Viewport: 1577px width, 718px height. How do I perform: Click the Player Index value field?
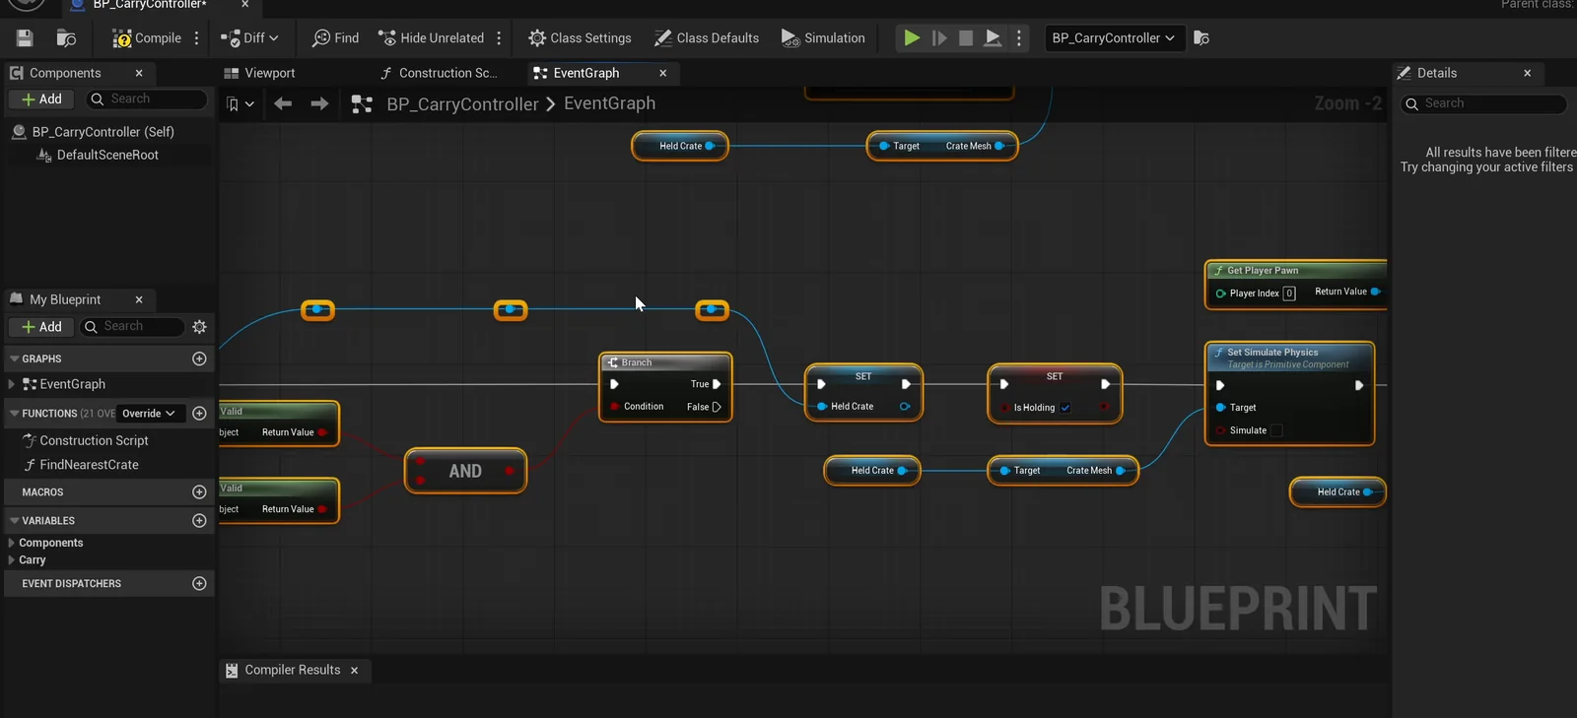click(1289, 294)
